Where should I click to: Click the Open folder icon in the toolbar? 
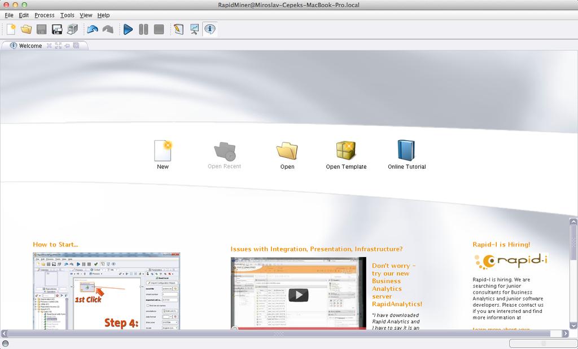26,29
